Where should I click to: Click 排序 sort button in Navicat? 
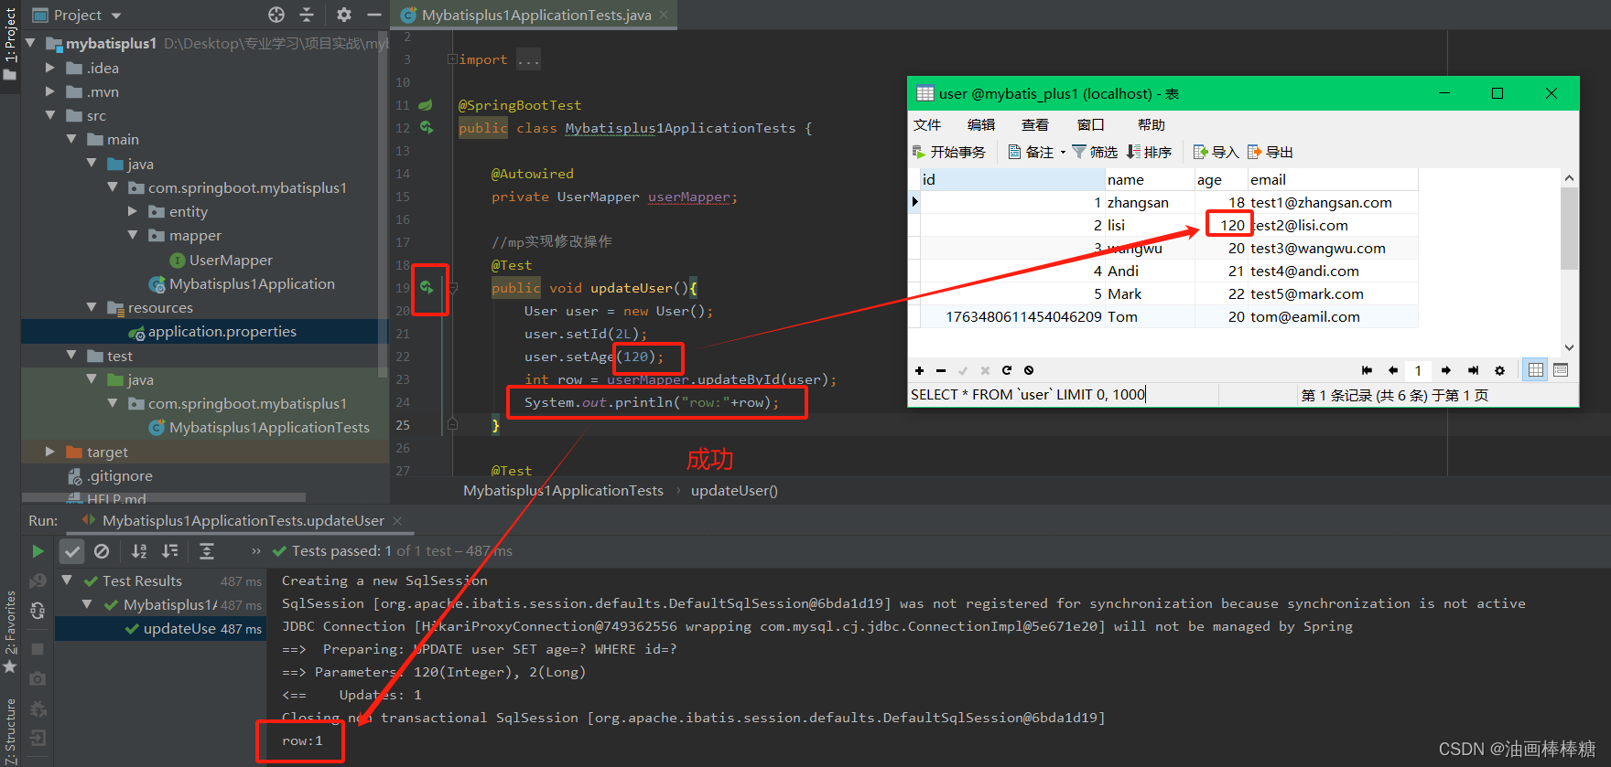tap(1150, 153)
